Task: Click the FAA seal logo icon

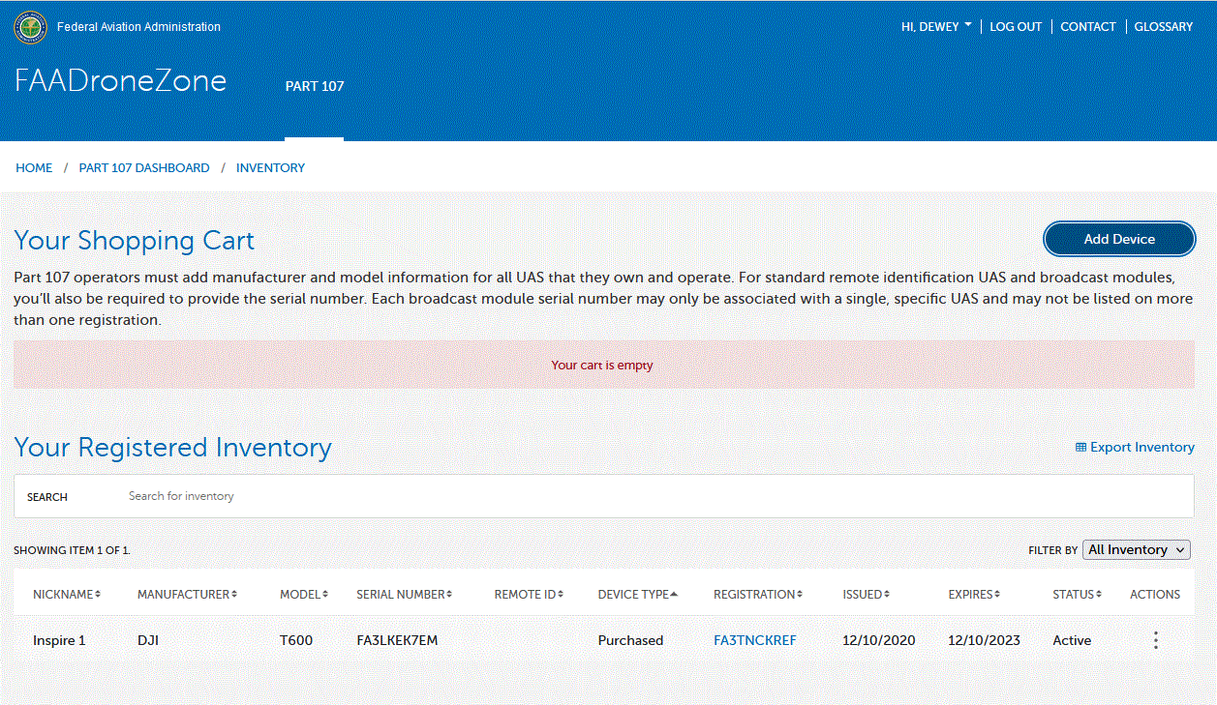Action: [30, 27]
